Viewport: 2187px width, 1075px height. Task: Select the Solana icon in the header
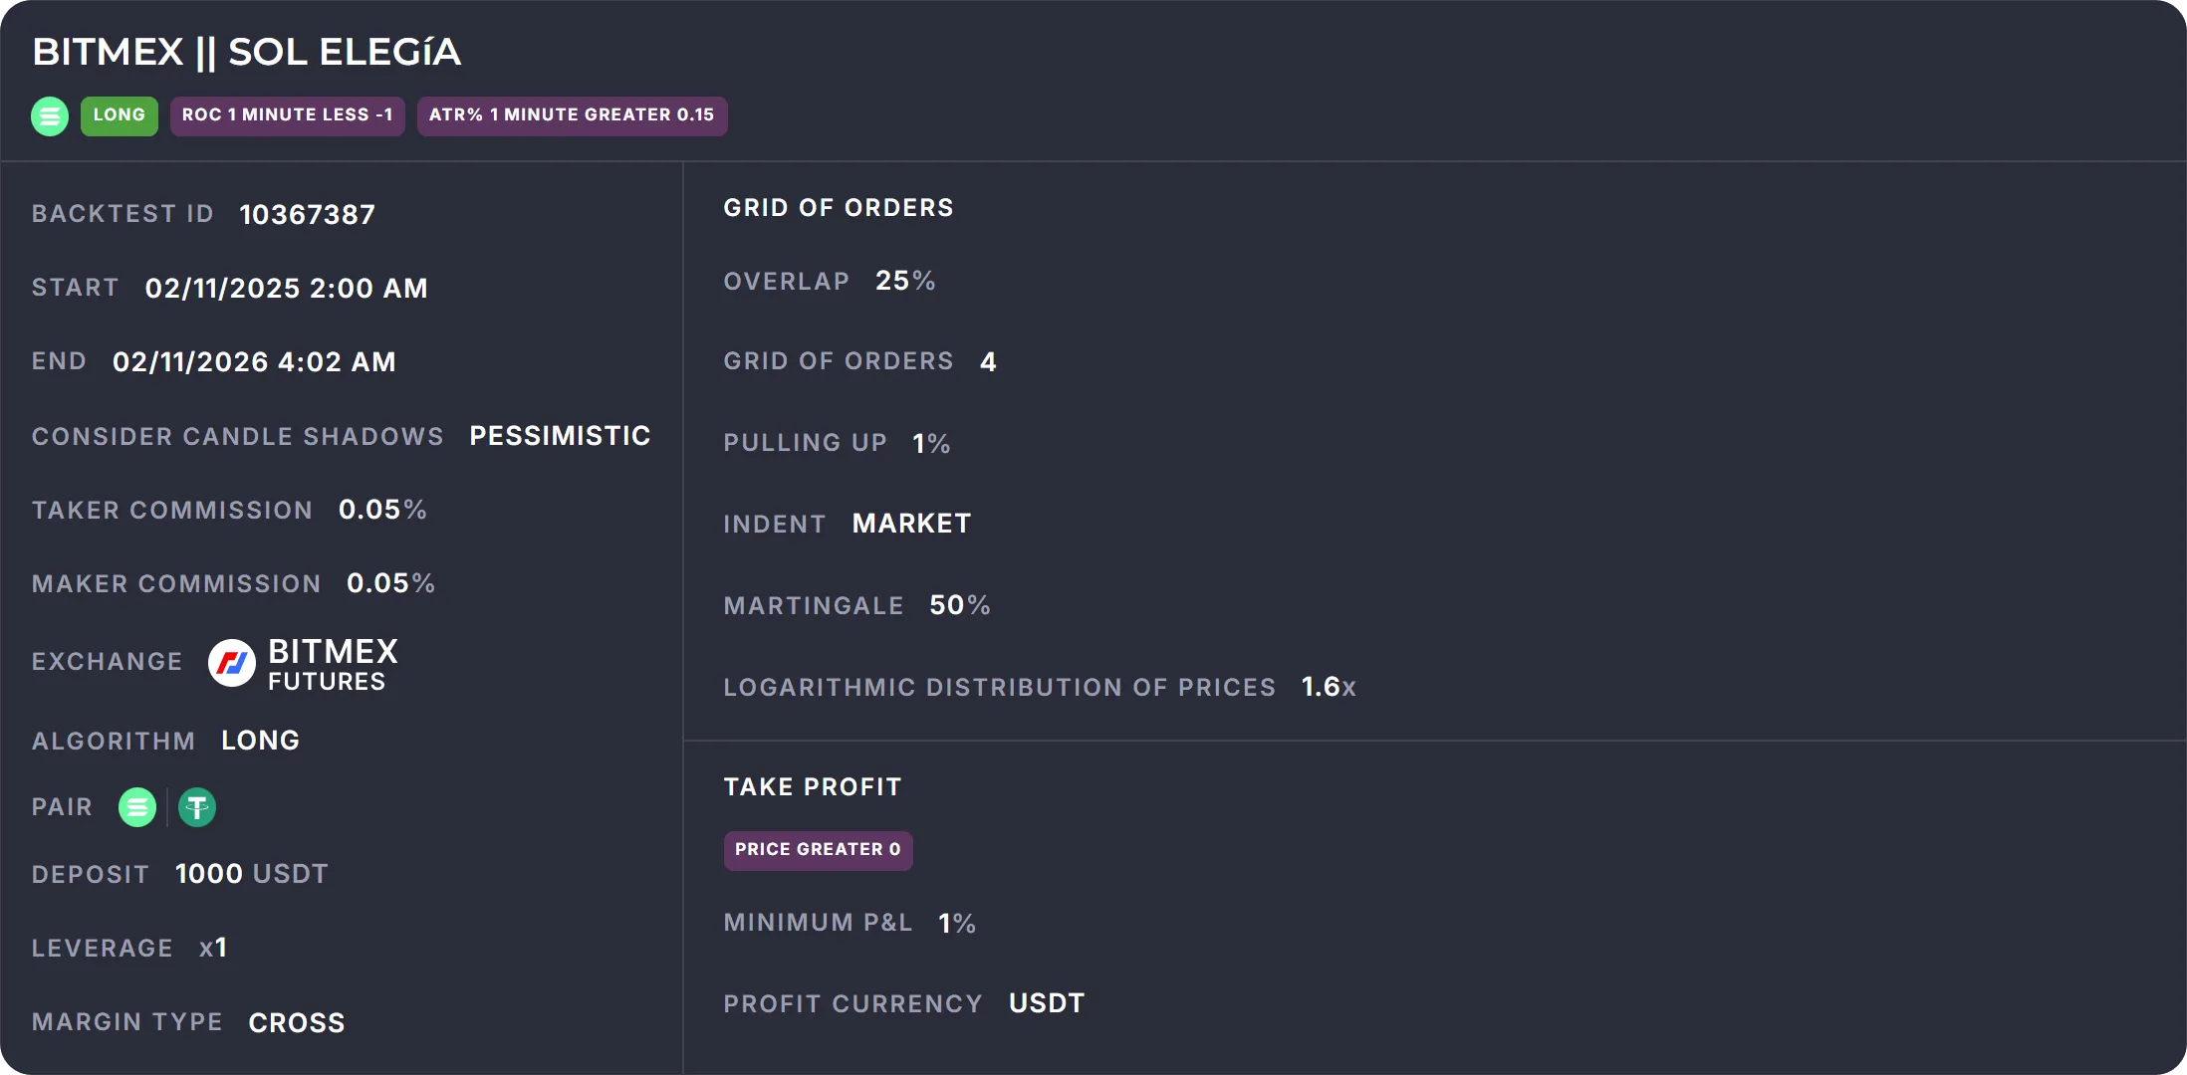click(x=49, y=115)
